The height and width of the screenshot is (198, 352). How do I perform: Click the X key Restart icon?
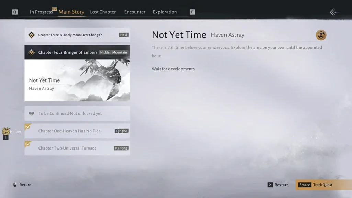[x=270, y=185]
